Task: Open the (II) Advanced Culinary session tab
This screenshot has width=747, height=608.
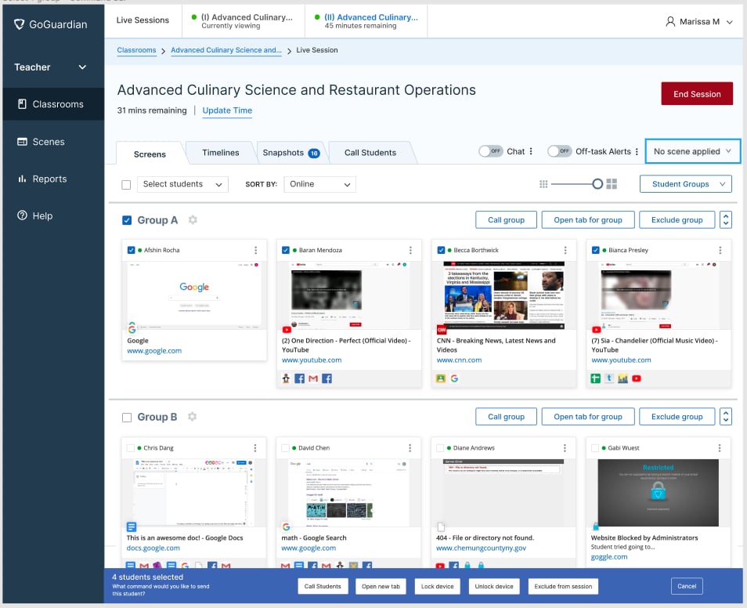Action: point(366,21)
